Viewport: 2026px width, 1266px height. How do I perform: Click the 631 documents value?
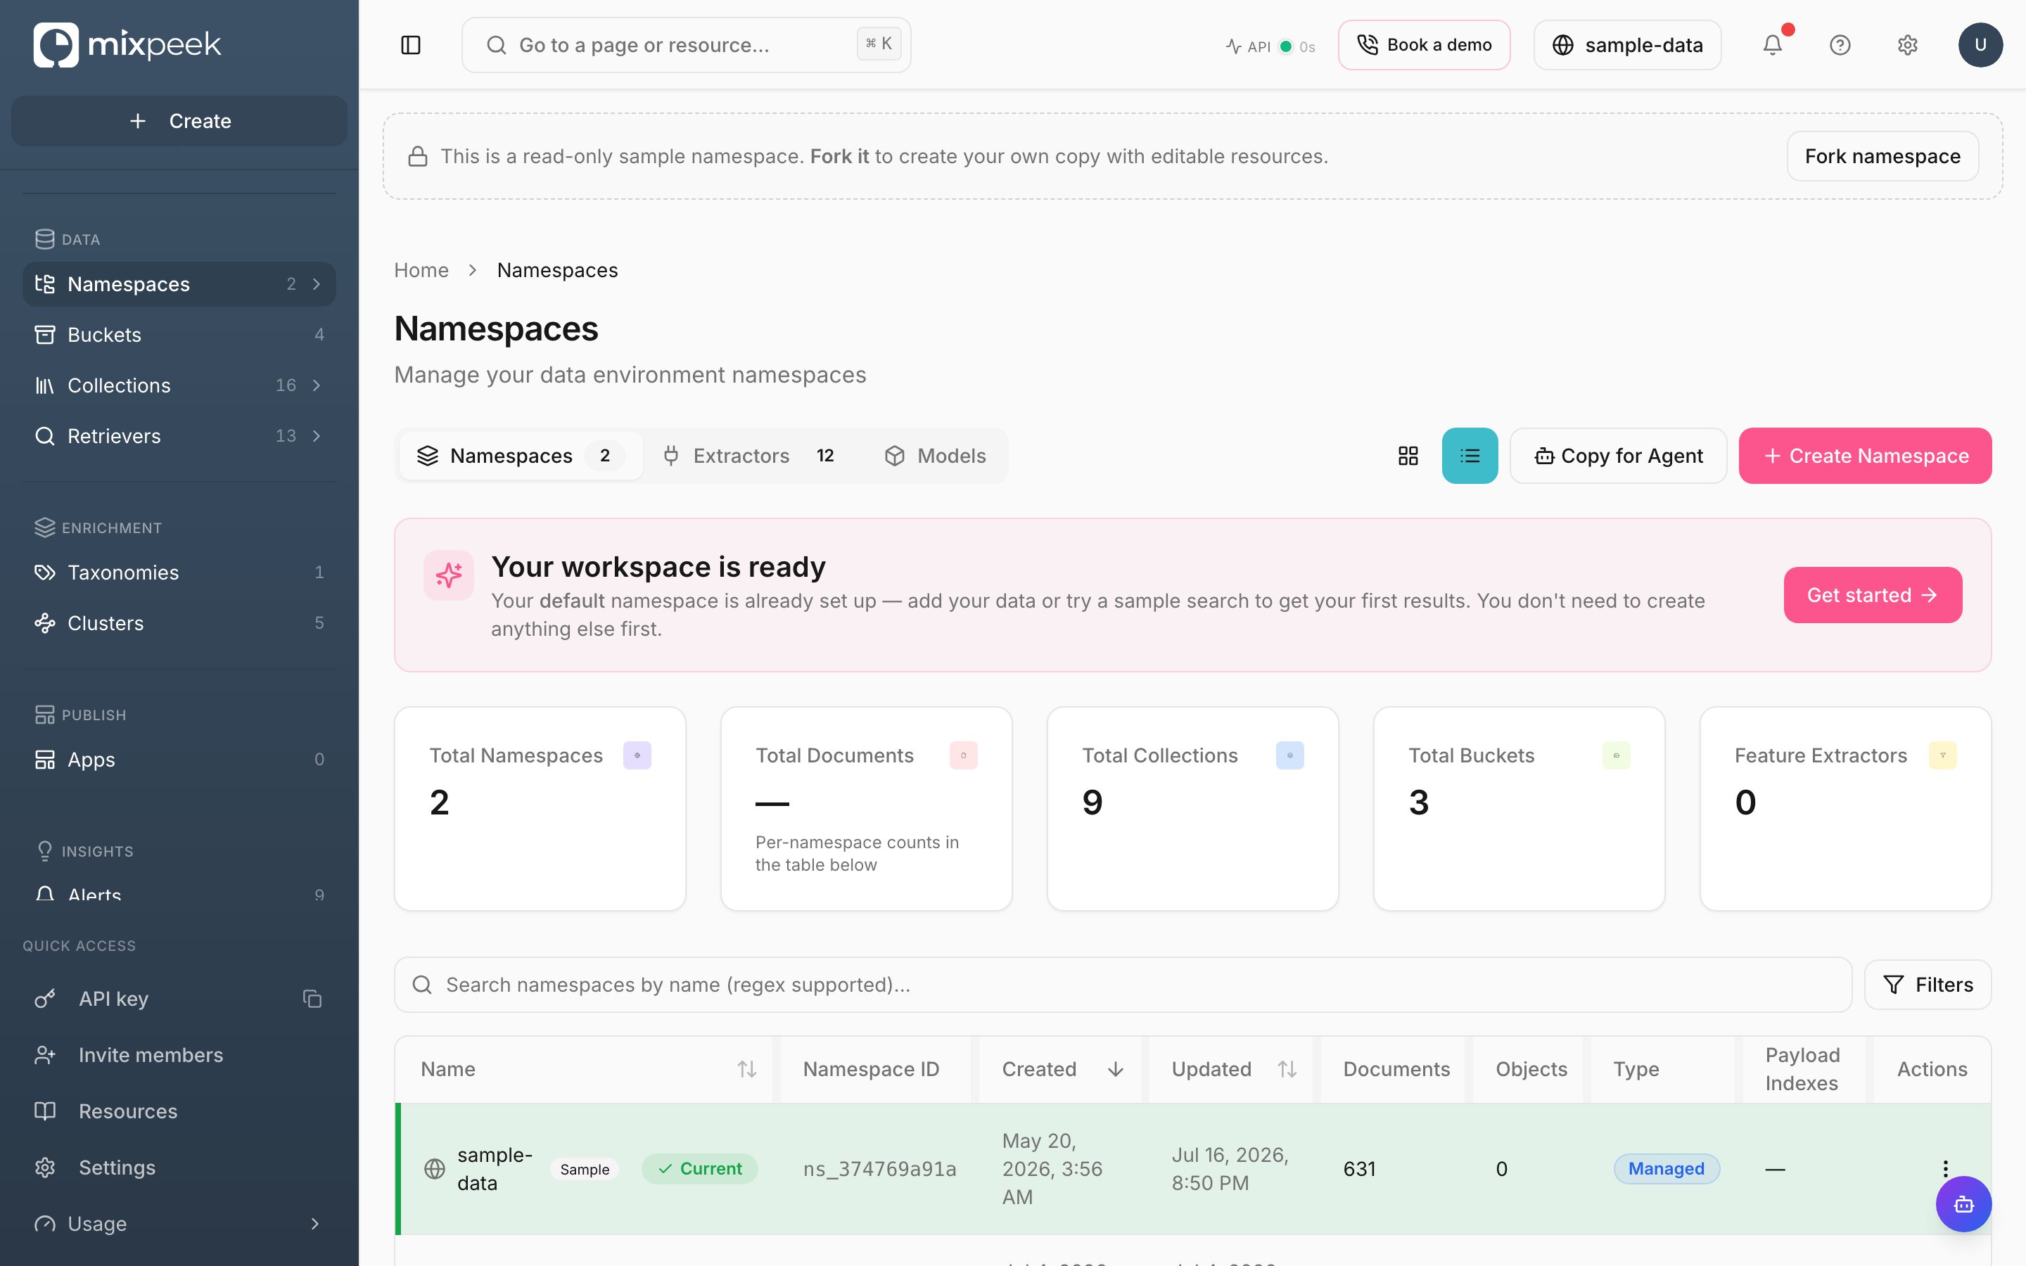(x=1360, y=1169)
